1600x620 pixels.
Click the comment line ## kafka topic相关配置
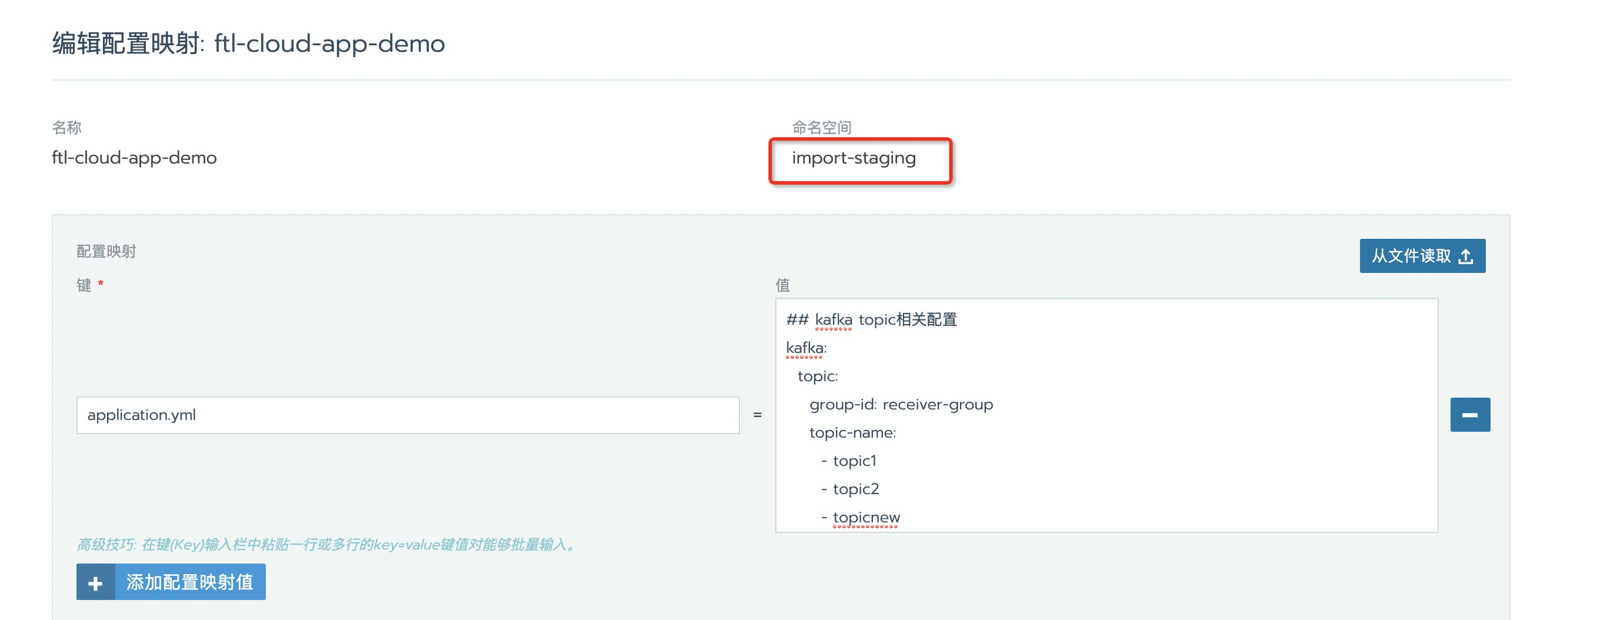tap(871, 319)
